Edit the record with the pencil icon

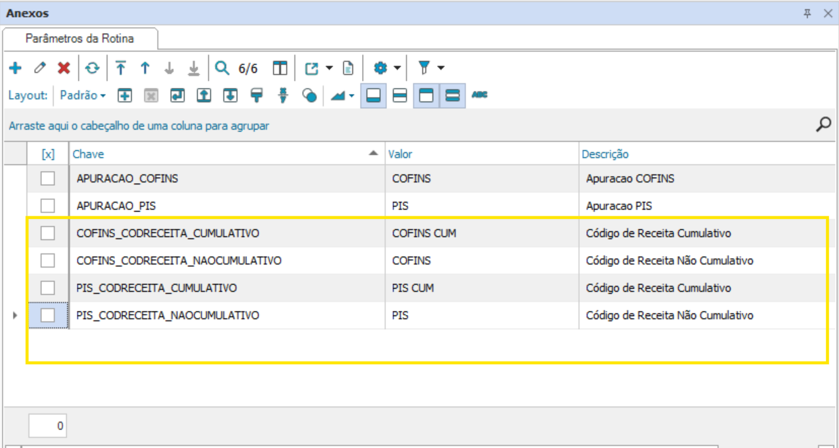click(40, 68)
